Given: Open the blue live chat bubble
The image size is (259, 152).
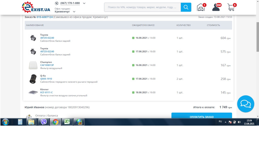Looking at the screenshot, I should coord(246,104).
